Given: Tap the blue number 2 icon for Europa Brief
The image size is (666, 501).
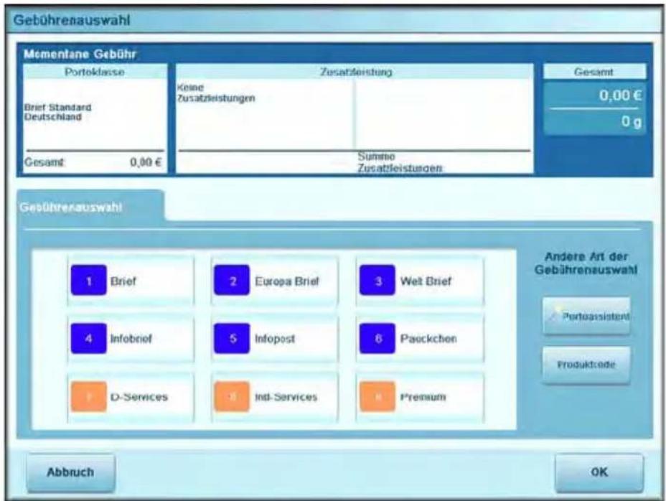Looking at the screenshot, I should pyautogui.click(x=232, y=280).
